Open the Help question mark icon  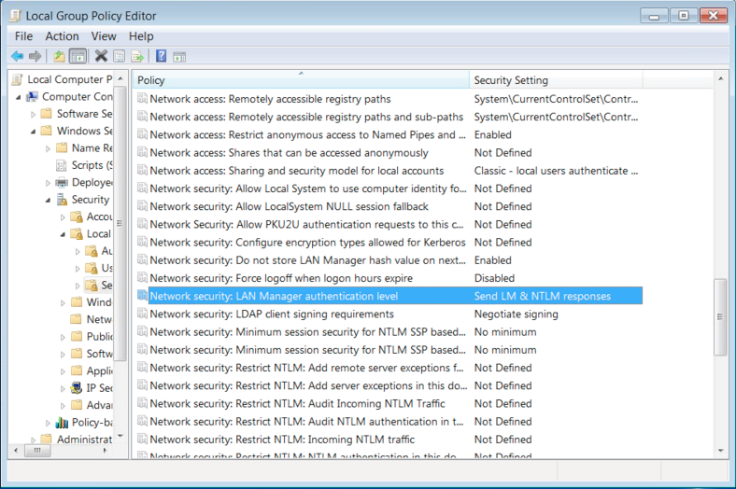pyautogui.click(x=161, y=56)
